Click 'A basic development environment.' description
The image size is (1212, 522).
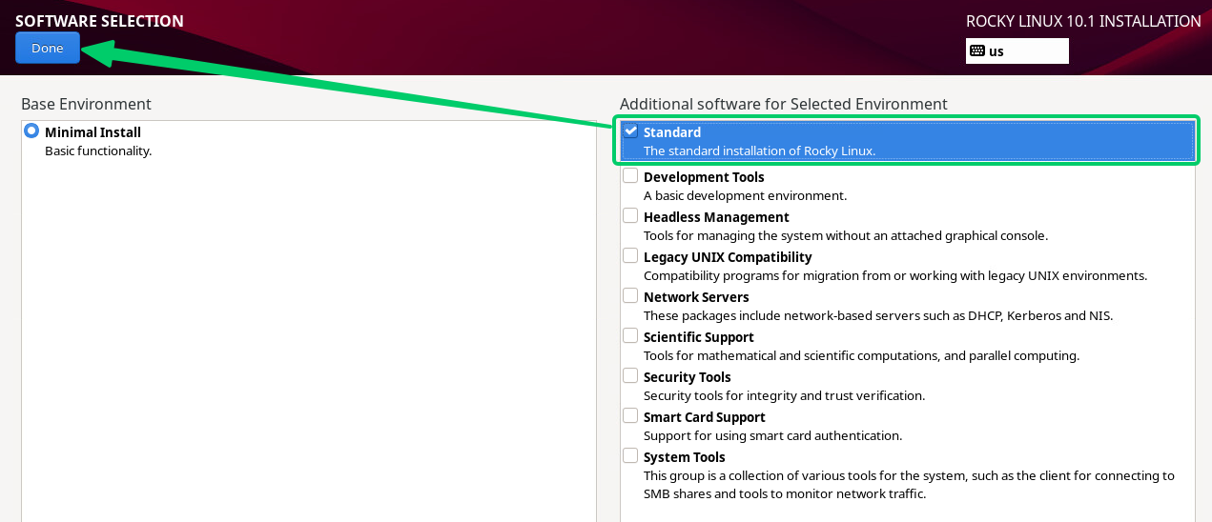pyautogui.click(x=745, y=195)
